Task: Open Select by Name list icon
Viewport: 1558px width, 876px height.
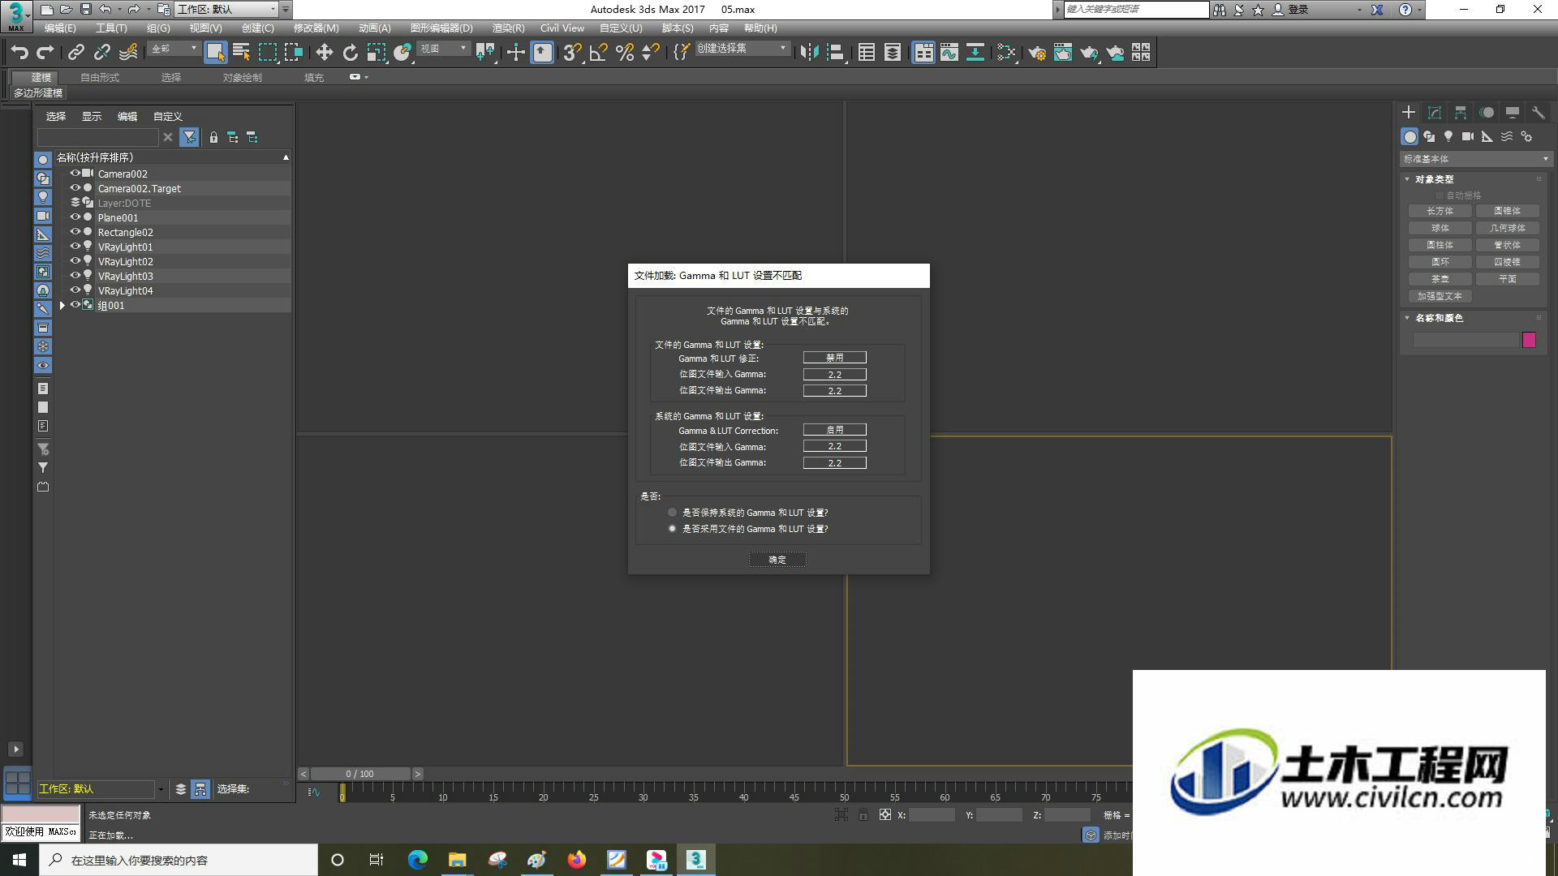Action: click(x=241, y=53)
